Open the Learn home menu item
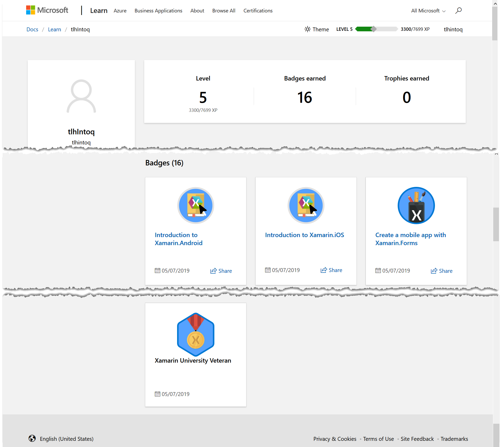Screen dimensions: 502x447 [99, 11]
